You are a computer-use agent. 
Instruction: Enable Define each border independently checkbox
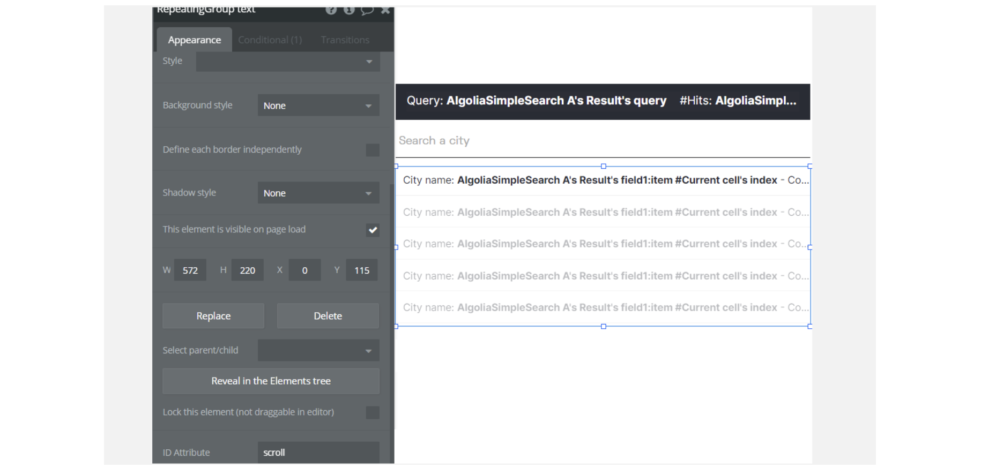click(x=373, y=150)
